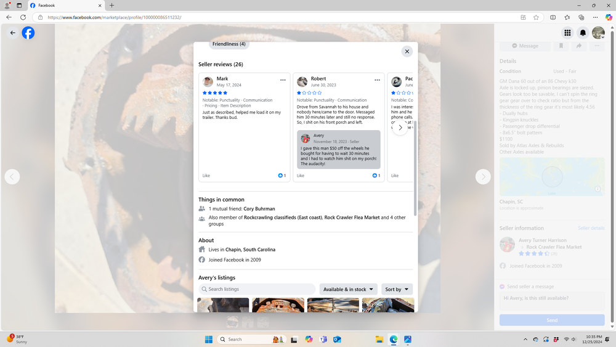Open Rockcrawling classifieds (East coast) group
The image size is (616, 347).
283,218
